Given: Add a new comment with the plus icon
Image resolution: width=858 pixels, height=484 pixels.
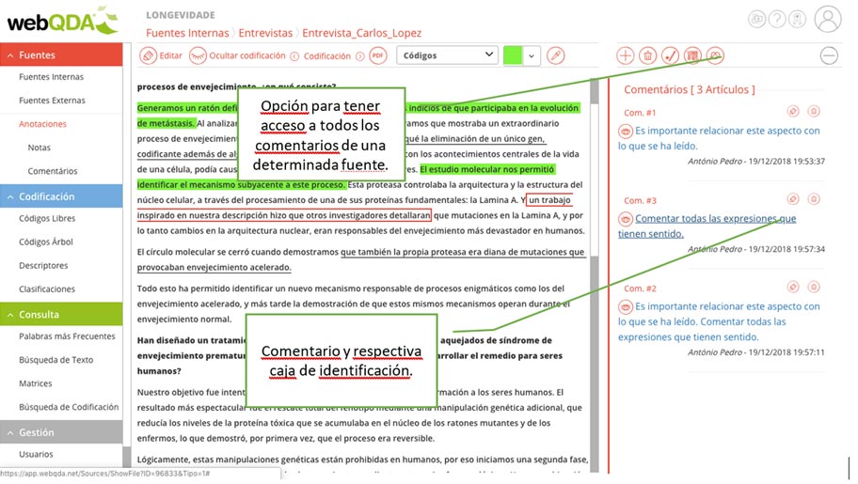Looking at the screenshot, I should point(626,55).
